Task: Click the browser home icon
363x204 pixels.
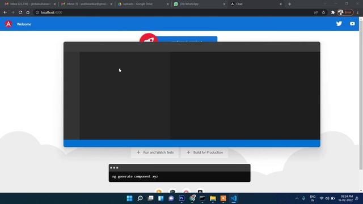Action: (28, 12)
